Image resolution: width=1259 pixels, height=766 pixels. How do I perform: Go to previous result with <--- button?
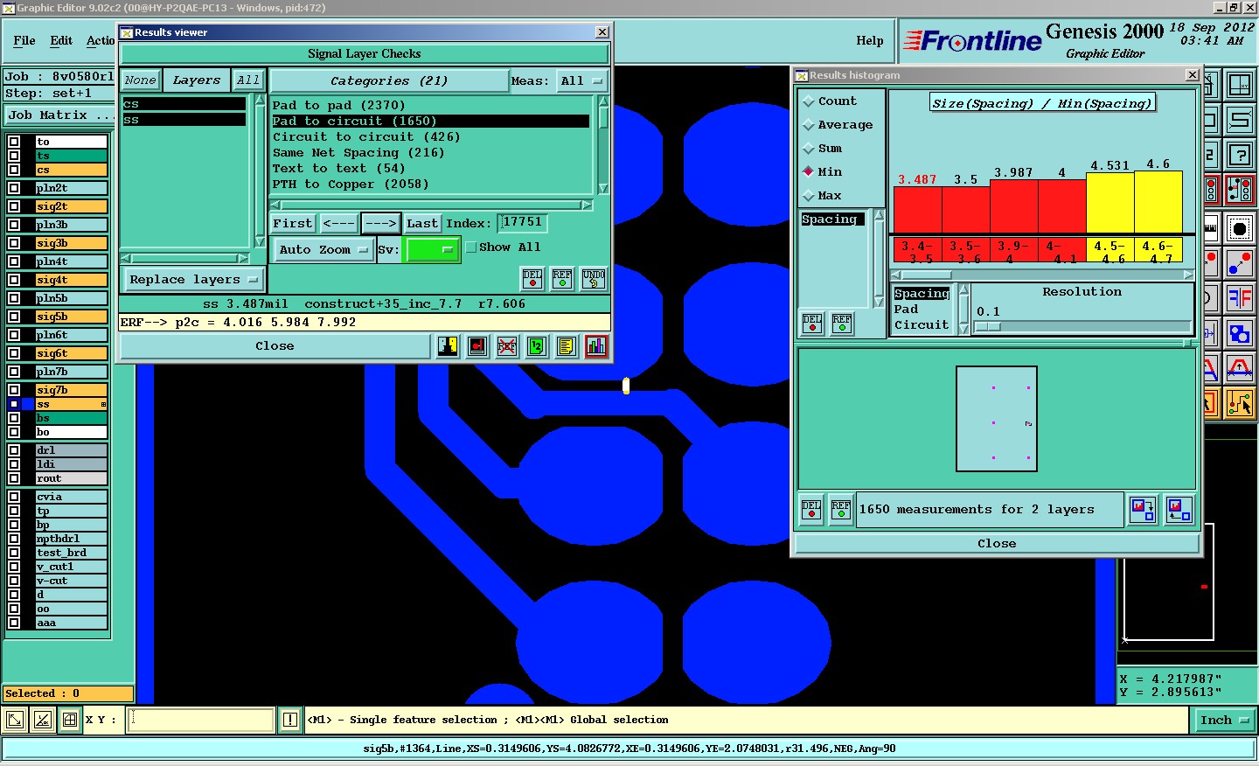(x=339, y=224)
